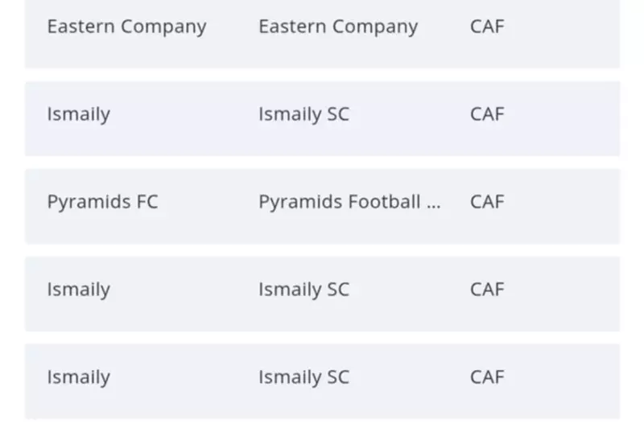This screenshot has height=428, width=644.
Task: Click Ismaily SC in the row above Pyramids Football
Action: point(304,114)
